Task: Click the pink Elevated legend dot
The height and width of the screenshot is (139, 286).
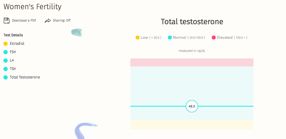Action: click(214, 38)
